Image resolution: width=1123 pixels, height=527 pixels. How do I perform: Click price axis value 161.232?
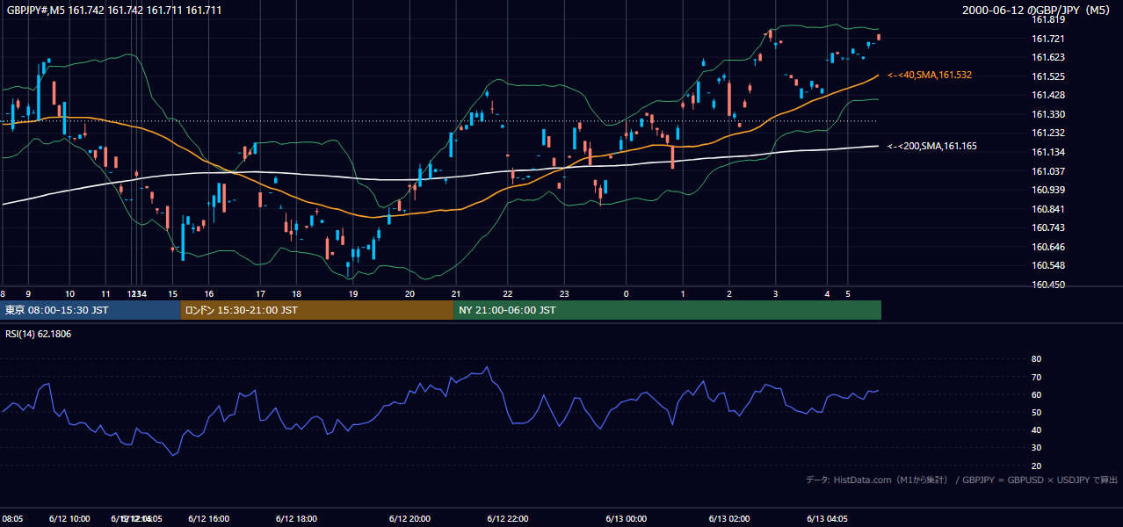click(1047, 134)
